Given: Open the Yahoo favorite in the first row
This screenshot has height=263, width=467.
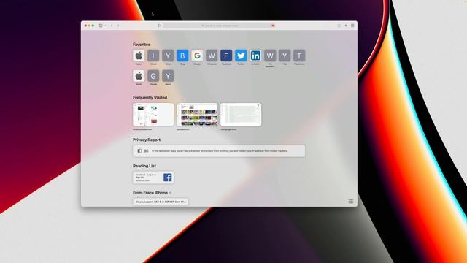Looking at the screenshot, I should coord(168,56).
